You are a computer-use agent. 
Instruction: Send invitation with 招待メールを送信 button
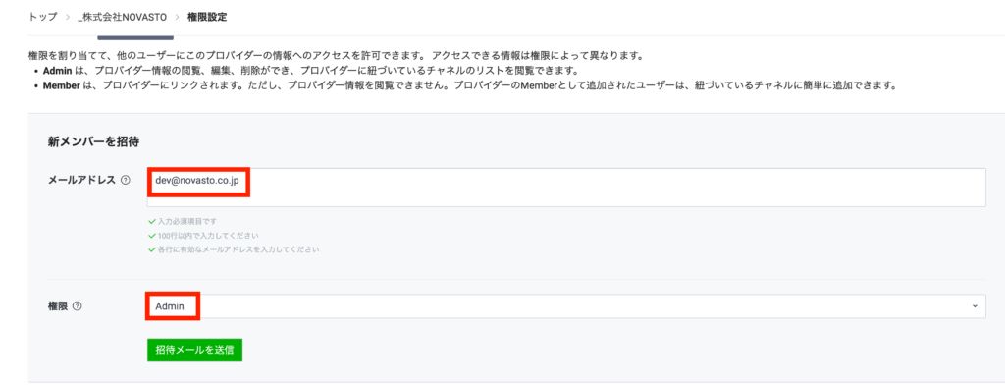[x=194, y=350]
